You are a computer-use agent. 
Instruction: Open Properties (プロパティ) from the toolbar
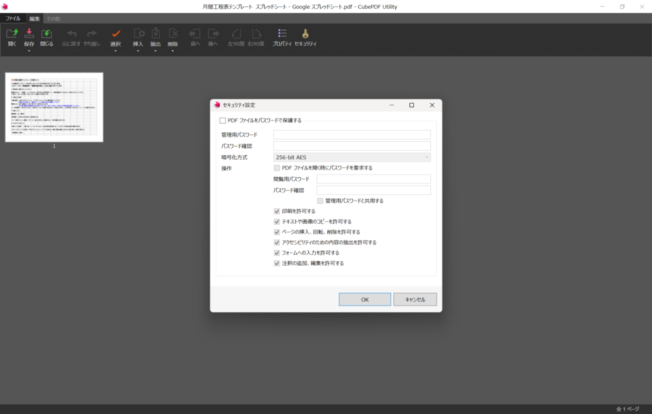282,34
